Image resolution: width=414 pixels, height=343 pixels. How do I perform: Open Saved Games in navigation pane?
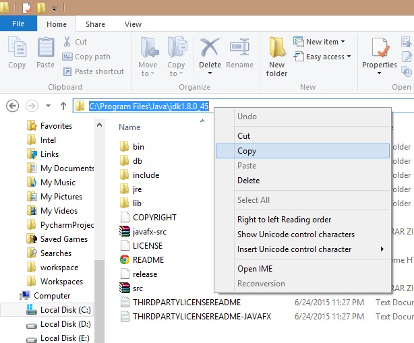[x=57, y=239]
